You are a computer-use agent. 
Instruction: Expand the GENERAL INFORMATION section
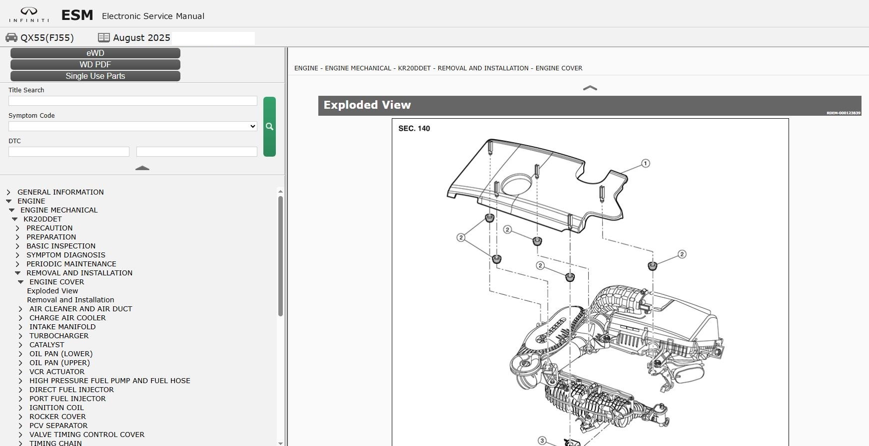click(x=8, y=192)
